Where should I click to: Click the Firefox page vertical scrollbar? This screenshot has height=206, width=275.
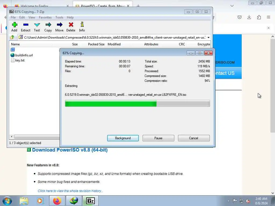tap(273, 86)
